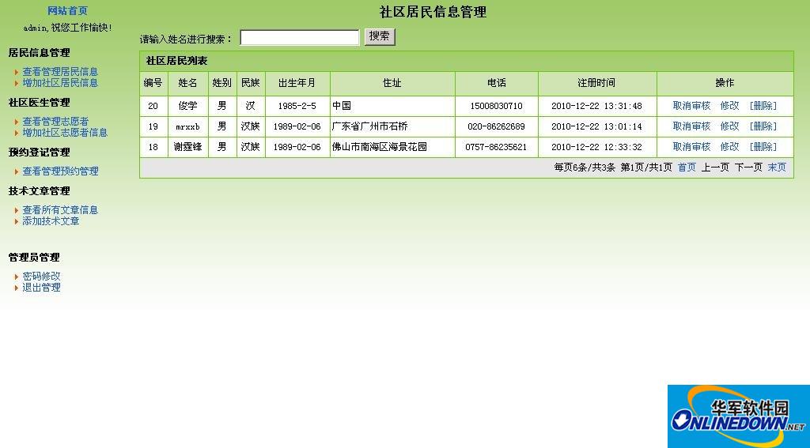
Task: Click the 操作 column header
Action: [725, 83]
